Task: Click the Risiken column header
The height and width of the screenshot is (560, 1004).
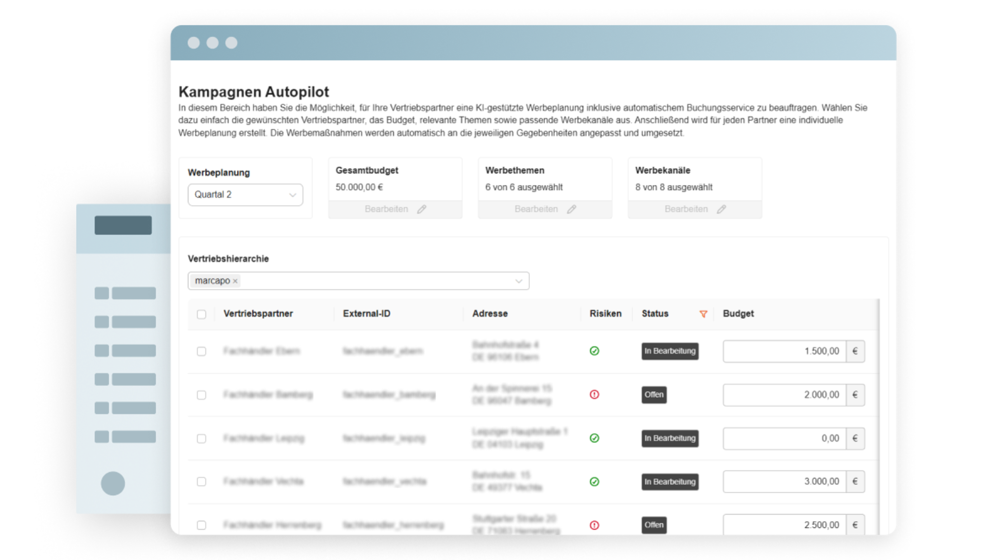Action: (605, 314)
